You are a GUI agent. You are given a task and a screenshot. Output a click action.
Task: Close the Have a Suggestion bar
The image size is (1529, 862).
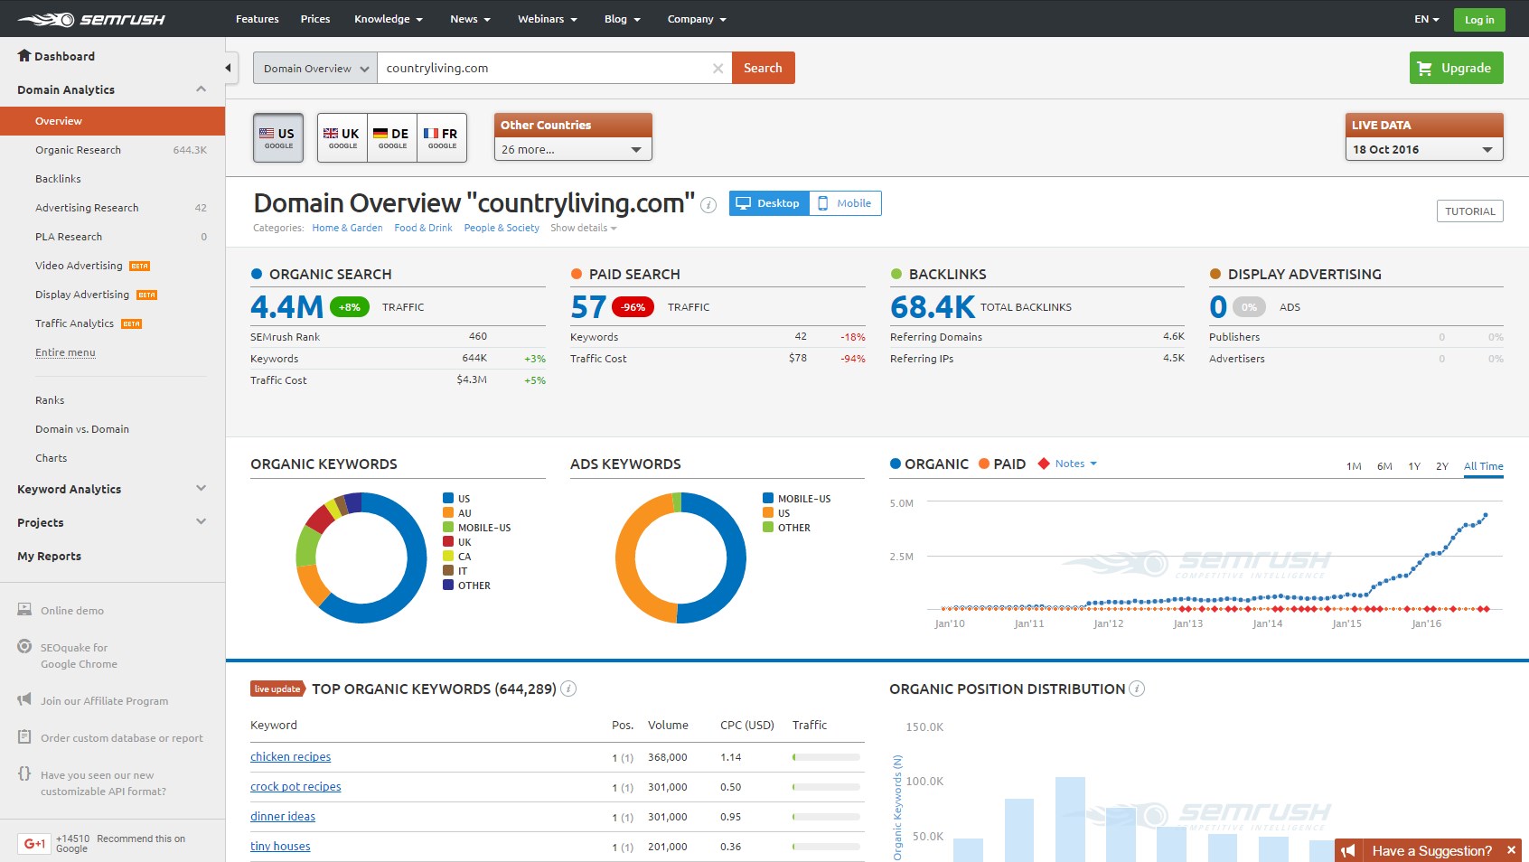point(1511,850)
